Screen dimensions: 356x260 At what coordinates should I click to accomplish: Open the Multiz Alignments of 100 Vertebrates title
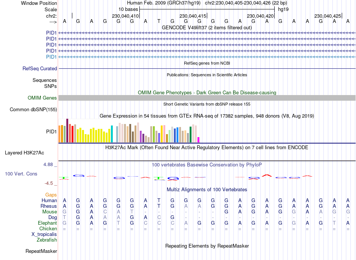[x=207, y=190]
